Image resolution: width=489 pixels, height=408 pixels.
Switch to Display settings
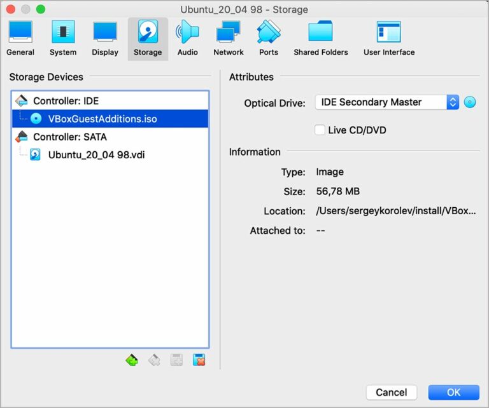105,39
